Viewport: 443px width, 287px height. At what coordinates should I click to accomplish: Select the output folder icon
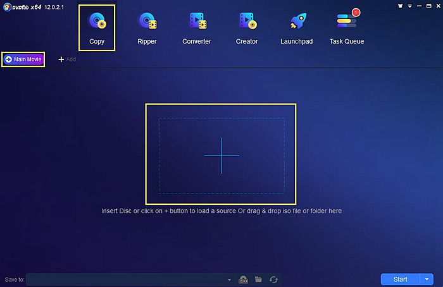pos(258,279)
